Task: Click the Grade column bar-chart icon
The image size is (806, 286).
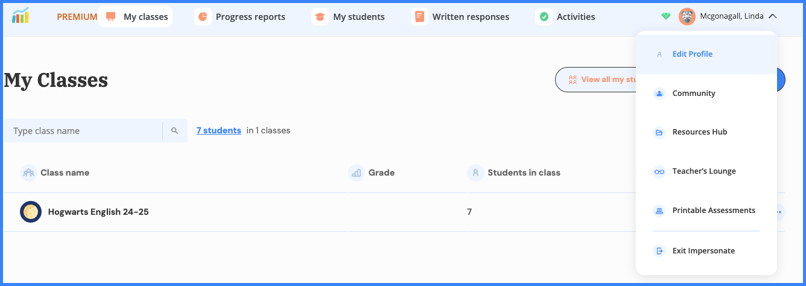Action: [357, 173]
